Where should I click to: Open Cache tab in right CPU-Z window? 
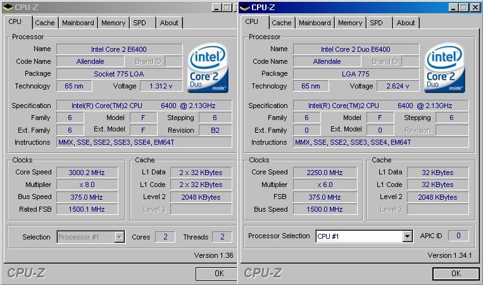(282, 23)
